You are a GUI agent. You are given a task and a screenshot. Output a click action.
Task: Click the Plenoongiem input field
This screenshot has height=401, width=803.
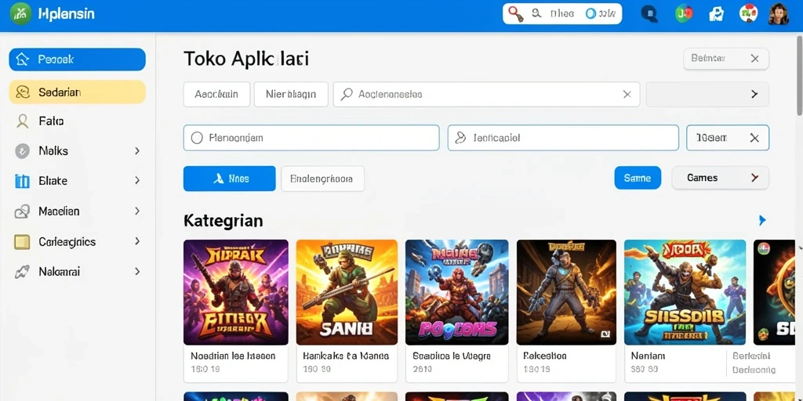(311, 138)
